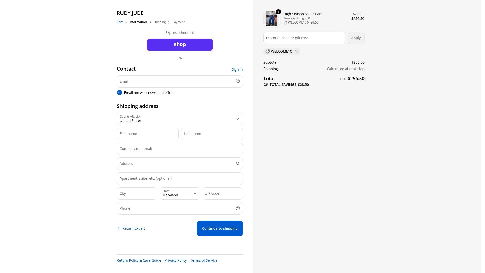Select the Shipping breadcrumb step
The height and width of the screenshot is (273, 485).
click(x=159, y=22)
